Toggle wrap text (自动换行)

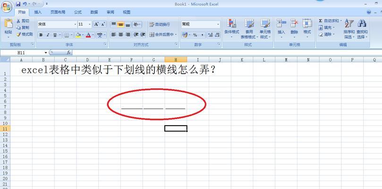click(x=160, y=25)
